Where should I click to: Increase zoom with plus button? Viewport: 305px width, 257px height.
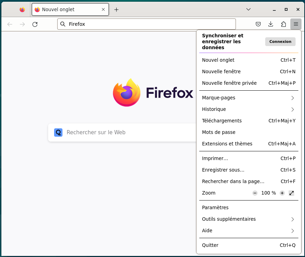pyautogui.click(x=282, y=193)
